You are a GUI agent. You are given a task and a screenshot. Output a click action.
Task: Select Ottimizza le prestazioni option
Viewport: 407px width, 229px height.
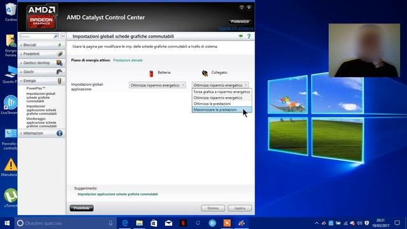(222, 104)
